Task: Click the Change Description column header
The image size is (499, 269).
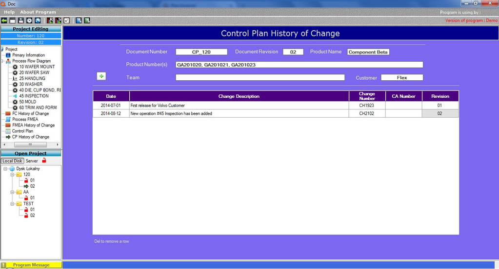Action: click(x=239, y=96)
